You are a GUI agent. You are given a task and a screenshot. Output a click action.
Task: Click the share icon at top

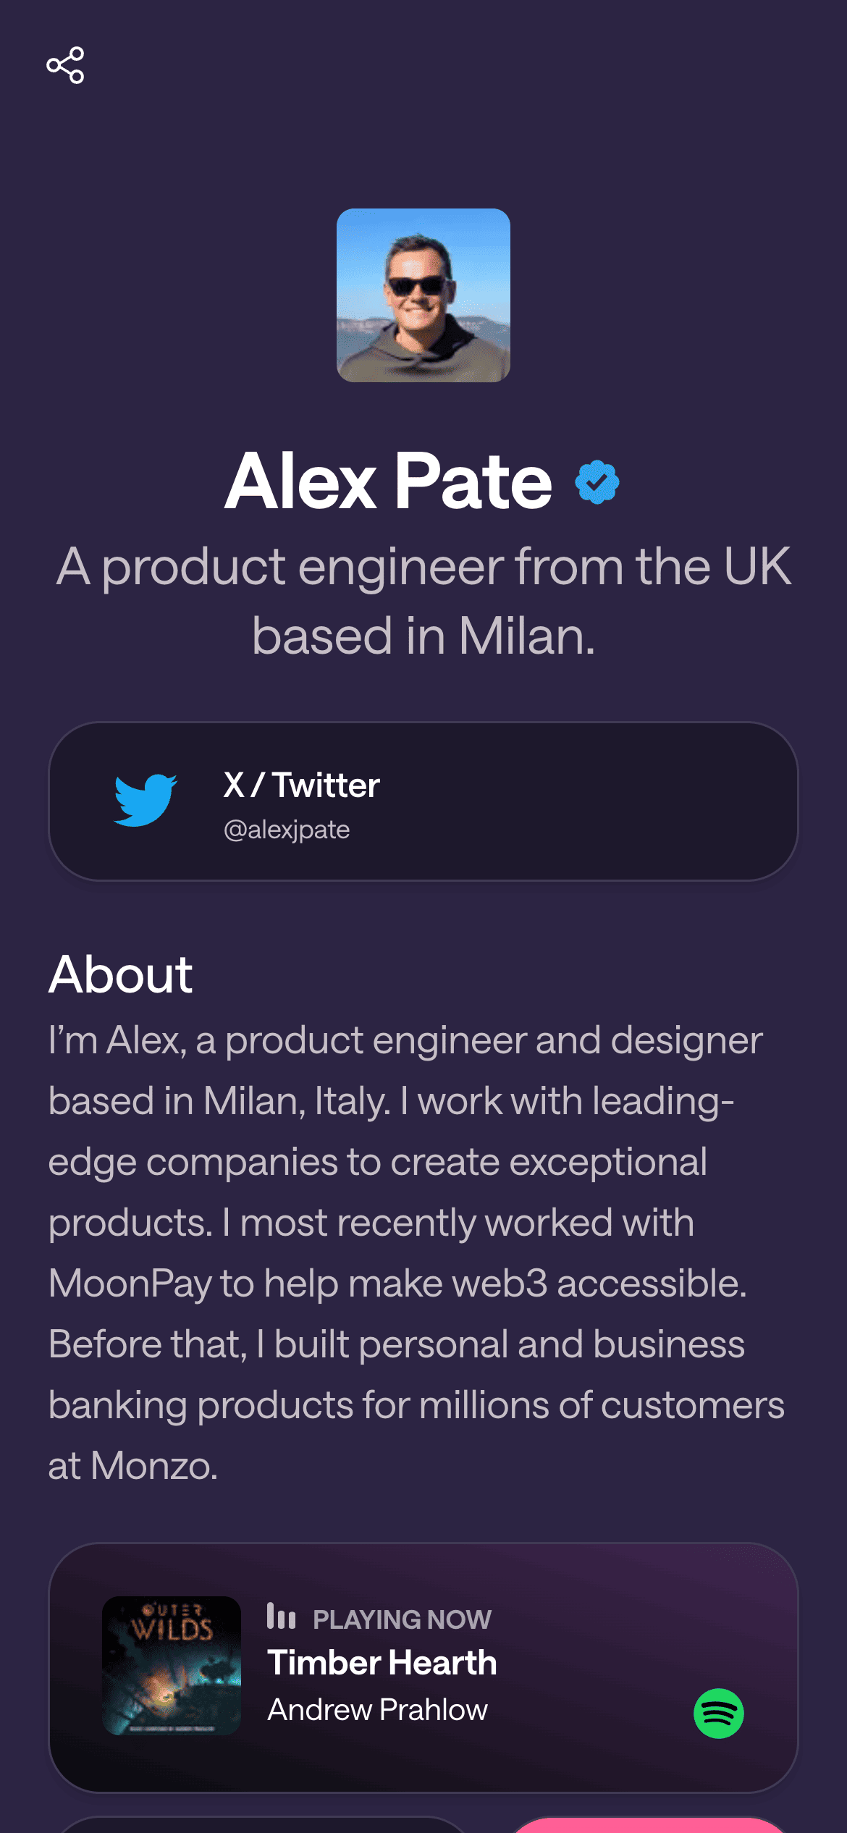pos(65,65)
